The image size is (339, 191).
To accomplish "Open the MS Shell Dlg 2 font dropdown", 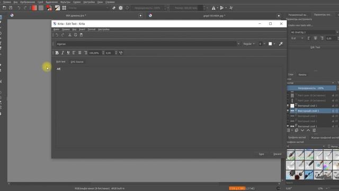I will (x=314, y=32).
